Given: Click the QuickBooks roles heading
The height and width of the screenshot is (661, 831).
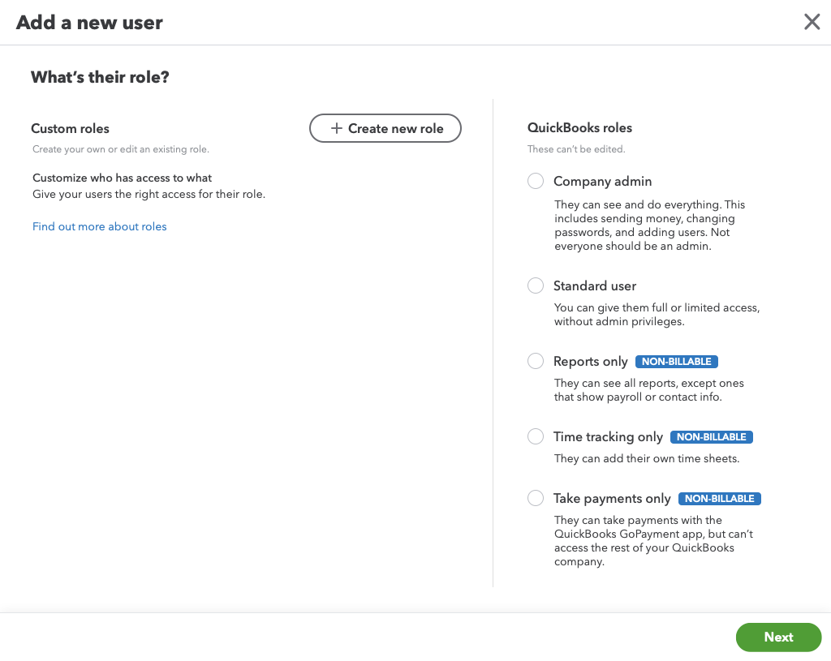Looking at the screenshot, I should (x=579, y=127).
